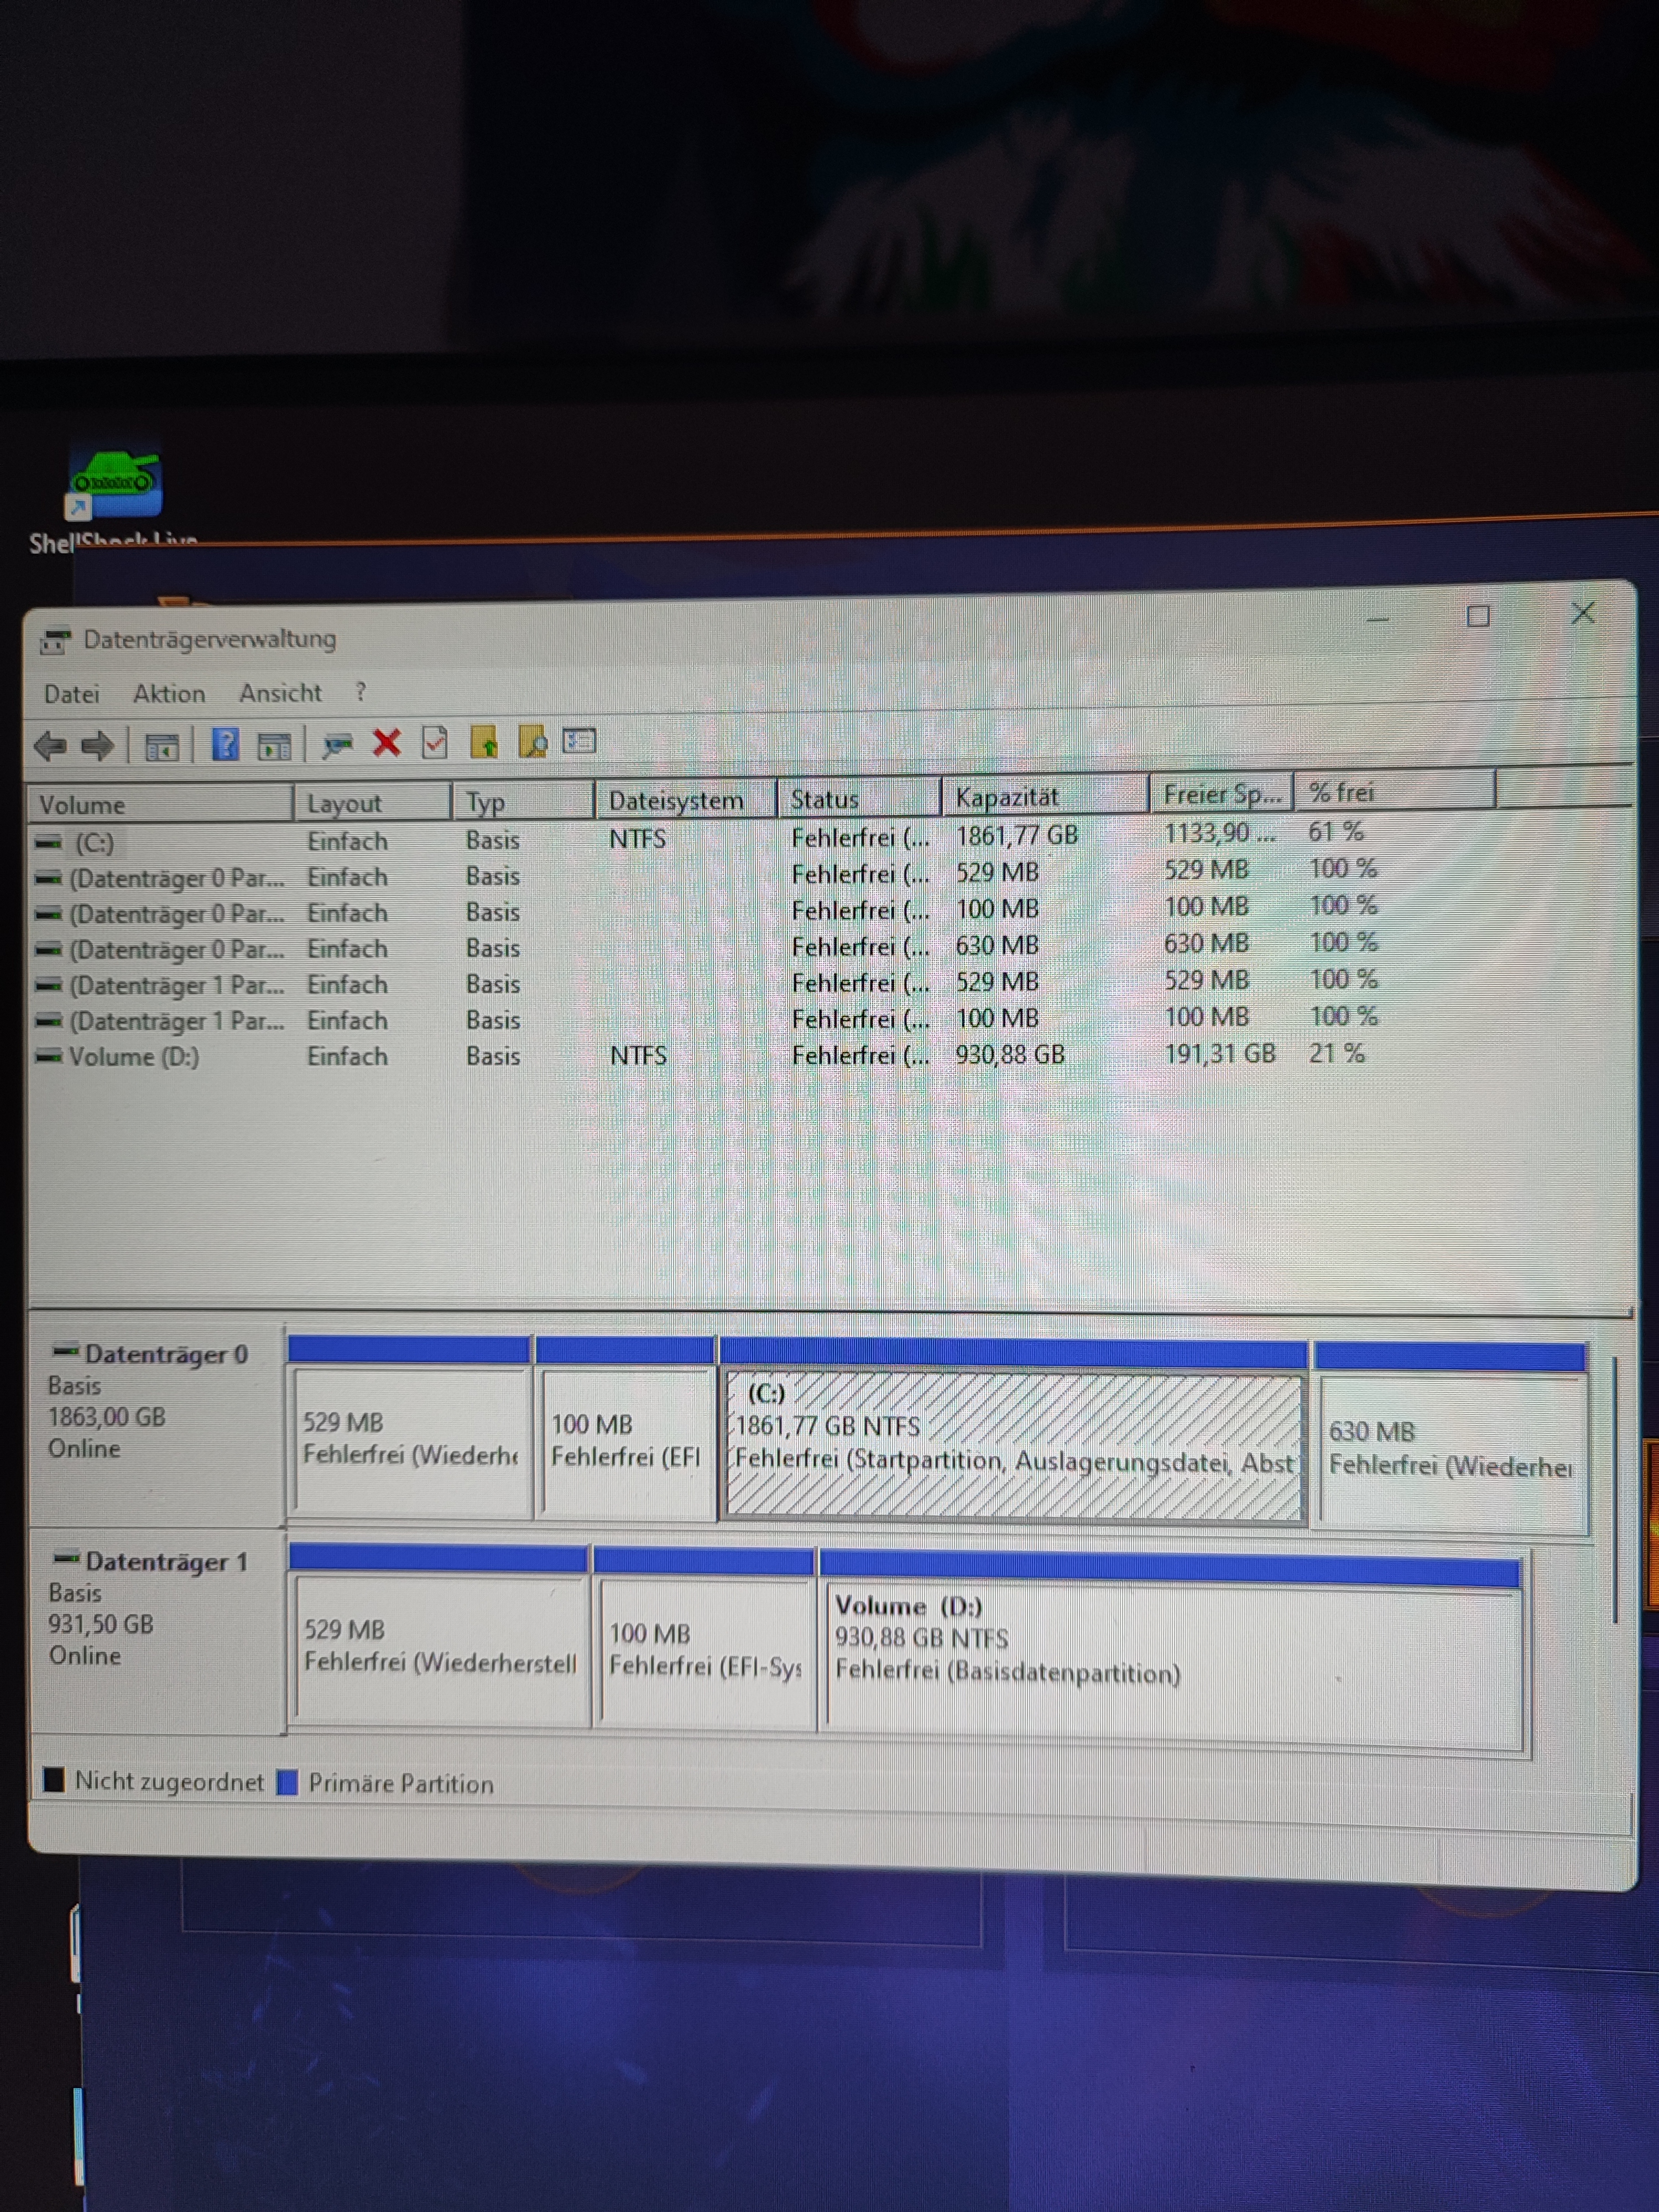Click the folder with green arrow icon

click(484, 742)
